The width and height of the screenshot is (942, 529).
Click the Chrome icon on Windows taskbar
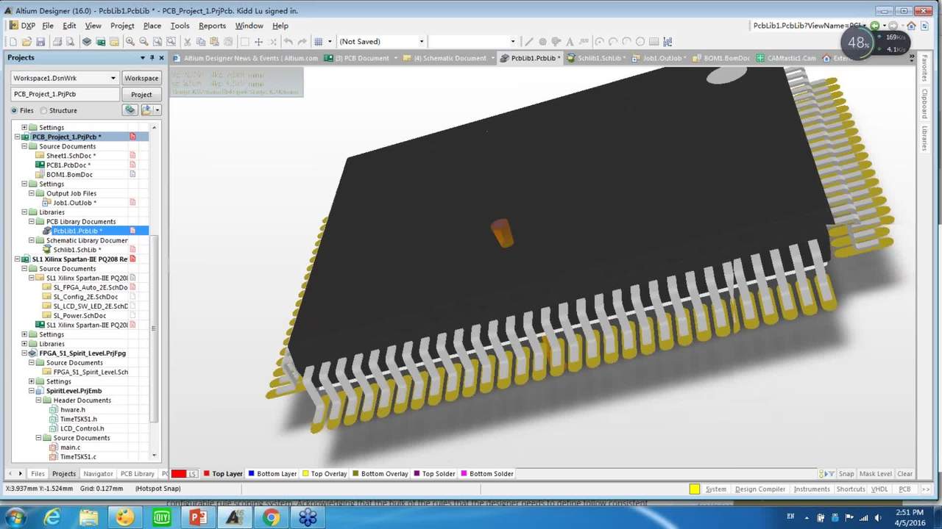click(x=272, y=517)
